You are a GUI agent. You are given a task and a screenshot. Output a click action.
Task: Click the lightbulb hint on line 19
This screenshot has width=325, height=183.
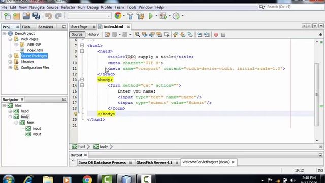76,114
